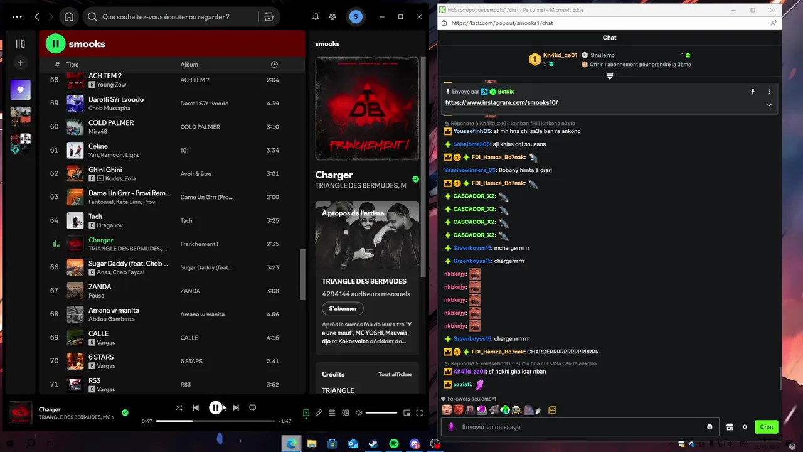
Task: Open the pinned Instagram smooks10 link
Action: tap(501, 102)
